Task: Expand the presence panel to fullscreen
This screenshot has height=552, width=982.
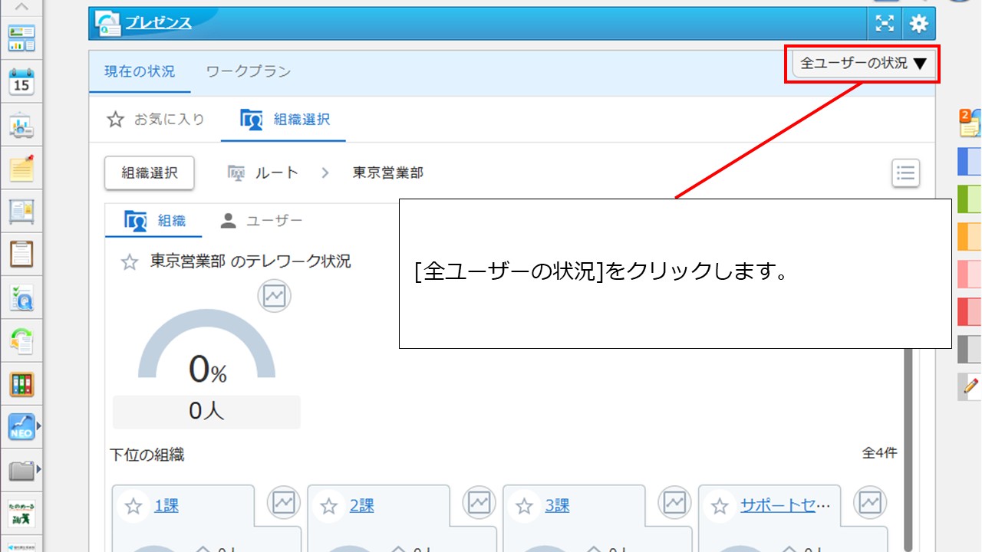Action: point(885,24)
